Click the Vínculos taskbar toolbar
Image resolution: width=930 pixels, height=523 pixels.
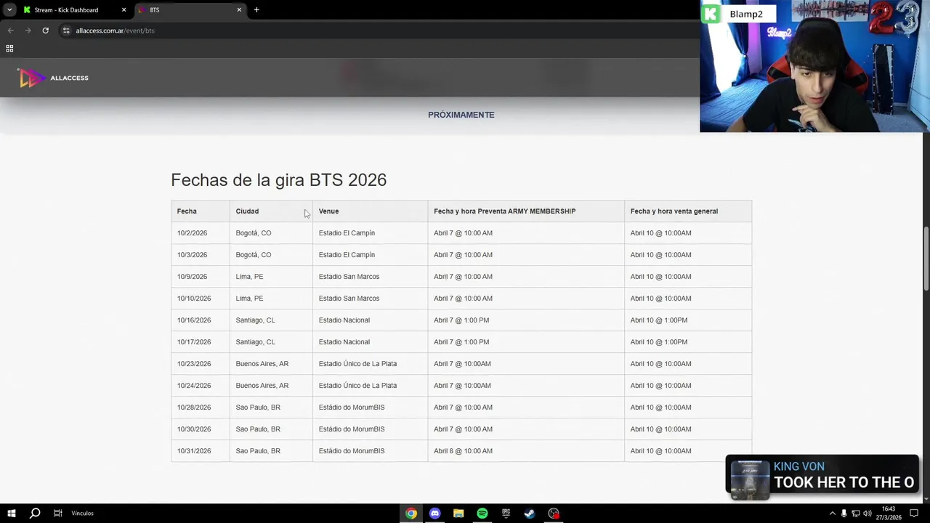click(82, 514)
